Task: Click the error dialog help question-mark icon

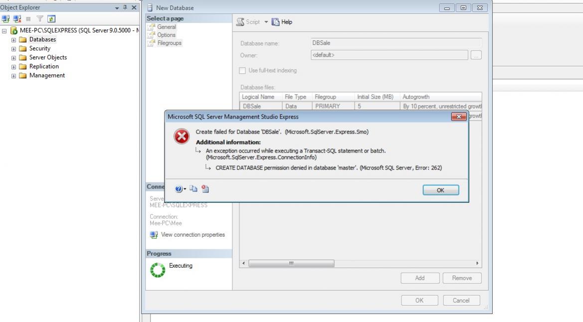Action: [x=179, y=189]
